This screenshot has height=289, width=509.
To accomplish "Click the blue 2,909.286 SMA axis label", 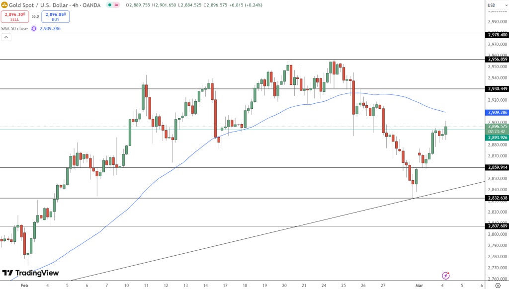I will 497,113.
